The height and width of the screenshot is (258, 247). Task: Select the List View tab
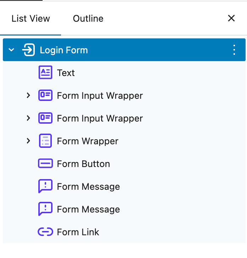(x=31, y=18)
